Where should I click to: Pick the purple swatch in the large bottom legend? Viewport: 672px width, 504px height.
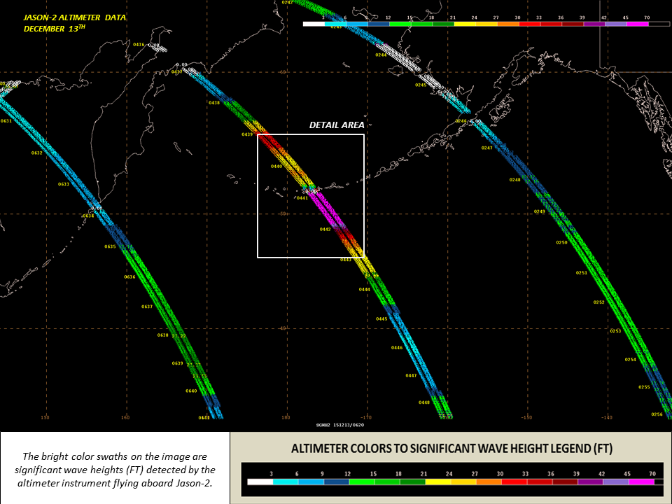pyautogui.click(x=591, y=482)
